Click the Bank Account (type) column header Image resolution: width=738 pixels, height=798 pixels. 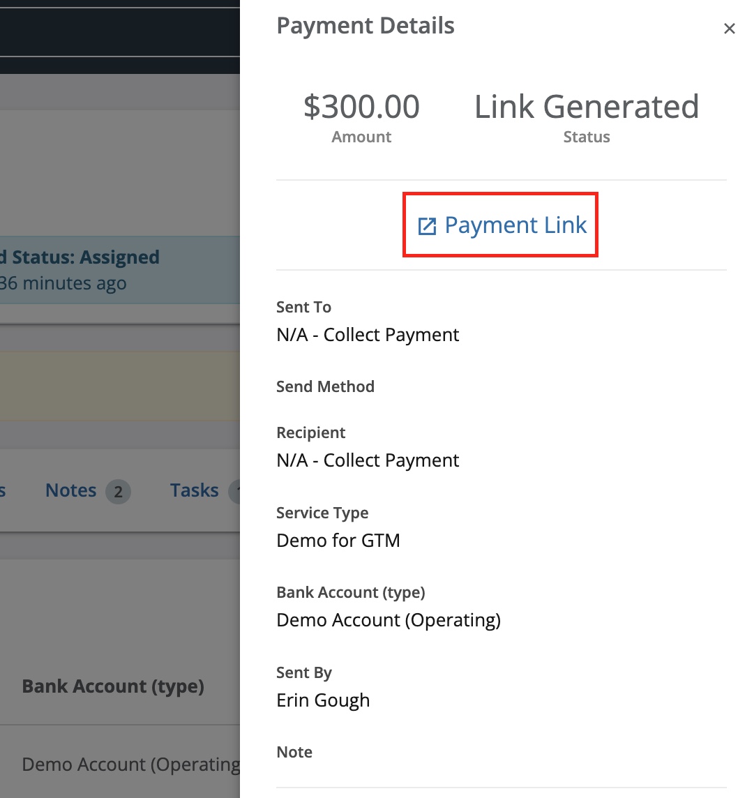tap(113, 686)
